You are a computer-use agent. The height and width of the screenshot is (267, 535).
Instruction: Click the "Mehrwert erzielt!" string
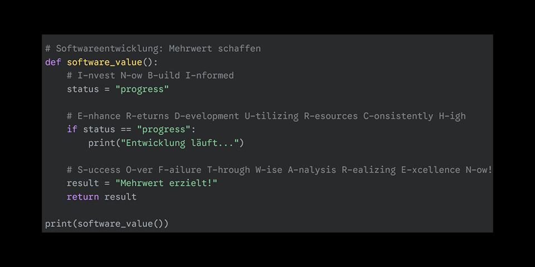(166, 184)
